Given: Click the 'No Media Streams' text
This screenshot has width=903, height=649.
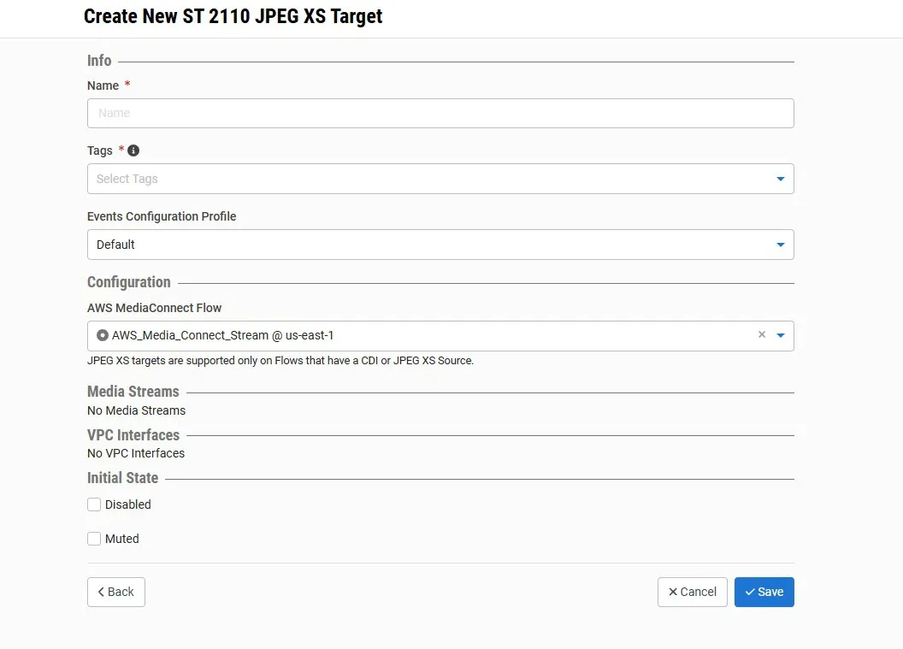Looking at the screenshot, I should pyautogui.click(x=137, y=410).
